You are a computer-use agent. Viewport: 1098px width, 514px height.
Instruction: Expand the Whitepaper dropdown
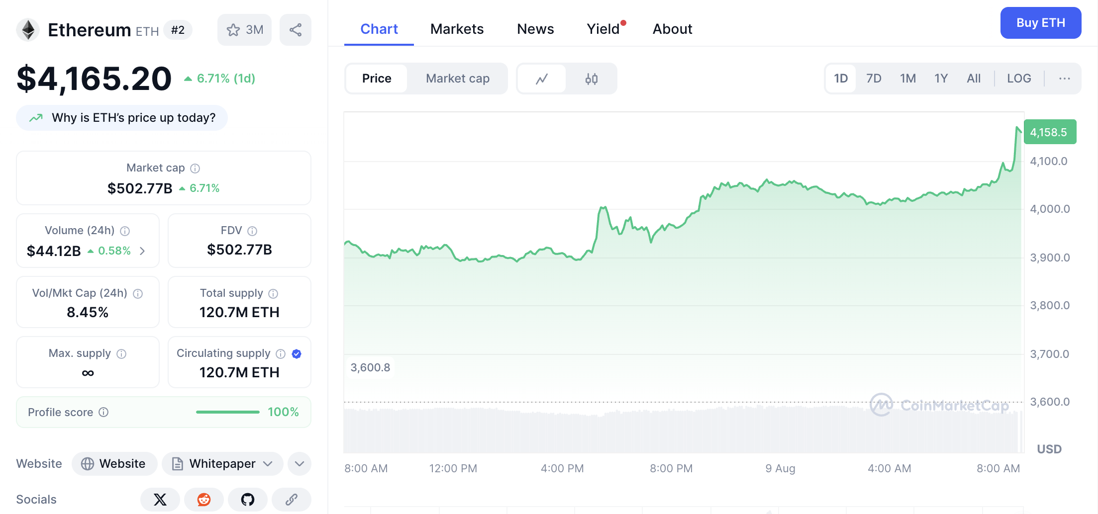[x=222, y=464]
